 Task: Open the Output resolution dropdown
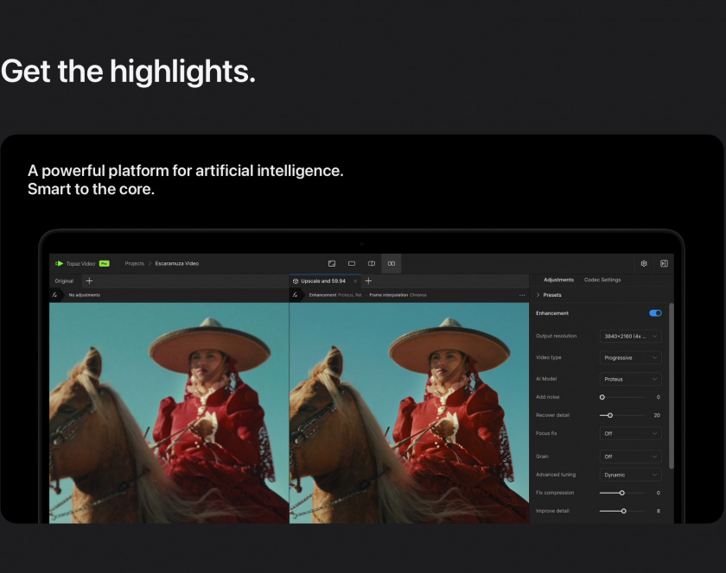pos(631,336)
